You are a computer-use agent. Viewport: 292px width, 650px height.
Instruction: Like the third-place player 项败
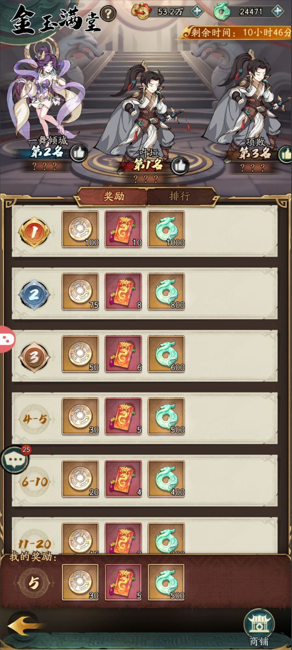[286, 154]
